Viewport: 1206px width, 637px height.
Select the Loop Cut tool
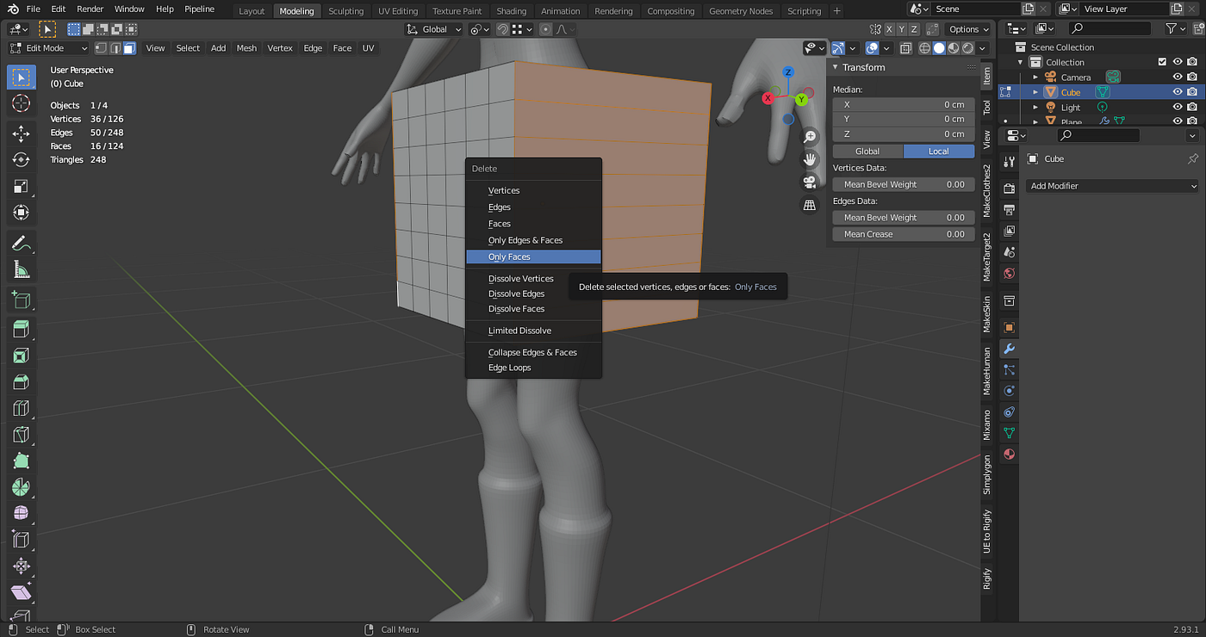(x=22, y=409)
